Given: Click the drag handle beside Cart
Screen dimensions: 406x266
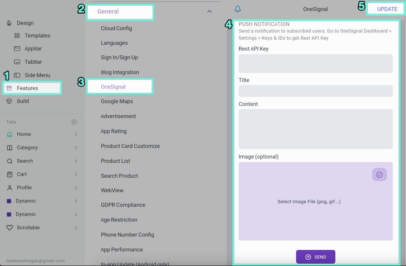Looking at the screenshot, I should pos(76,175).
